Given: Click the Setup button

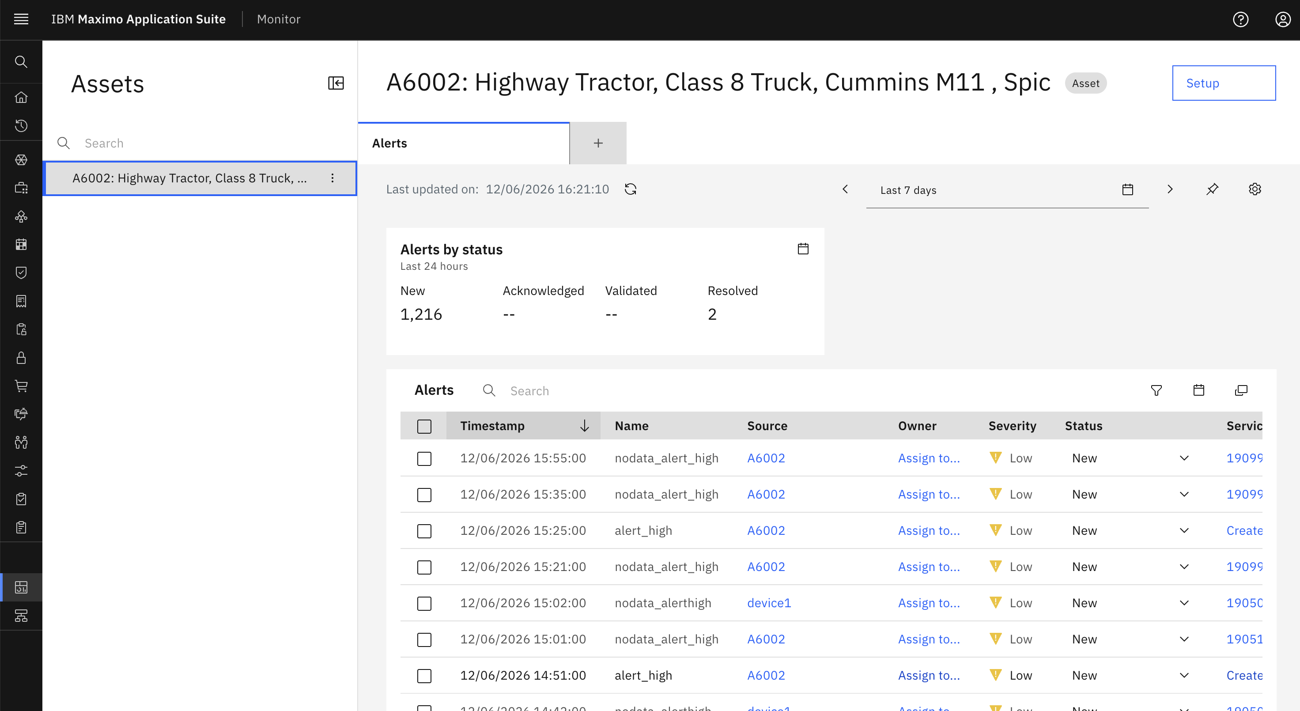Looking at the screenshot, I should [1224, 83].
